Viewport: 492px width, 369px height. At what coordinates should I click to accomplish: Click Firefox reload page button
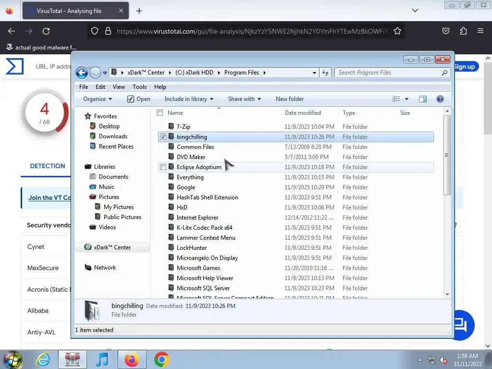[46, 31]
